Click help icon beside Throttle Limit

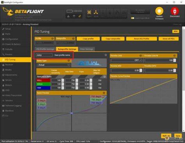[141, 55]
